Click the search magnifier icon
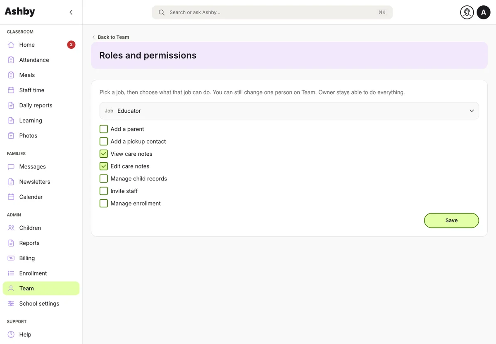Viewport: 496px width, 344px height. coord(162,12)
